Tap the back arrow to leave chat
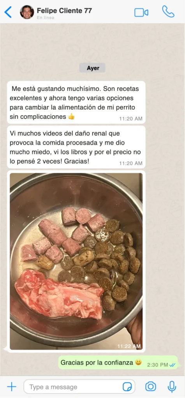 (x=8, y=12)
